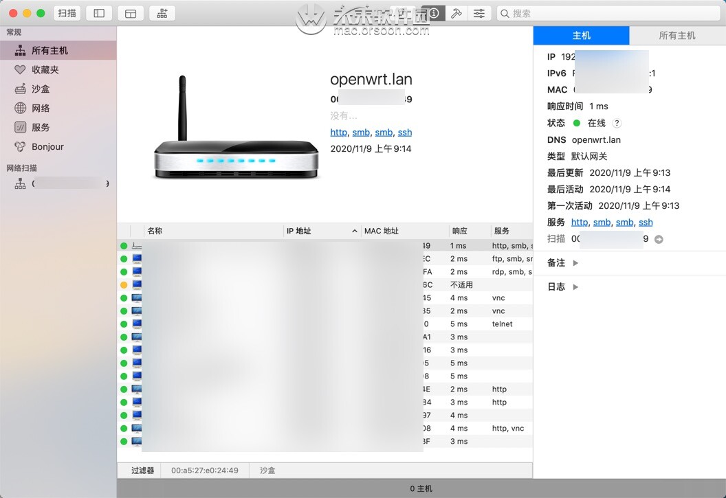The image size is (726, 498).
Task: Select the telnet service cell
Action: coord(503,324)
